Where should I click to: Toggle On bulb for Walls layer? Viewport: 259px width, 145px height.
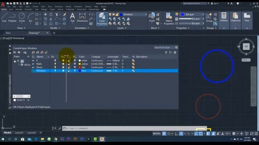[x=55, y=64]
